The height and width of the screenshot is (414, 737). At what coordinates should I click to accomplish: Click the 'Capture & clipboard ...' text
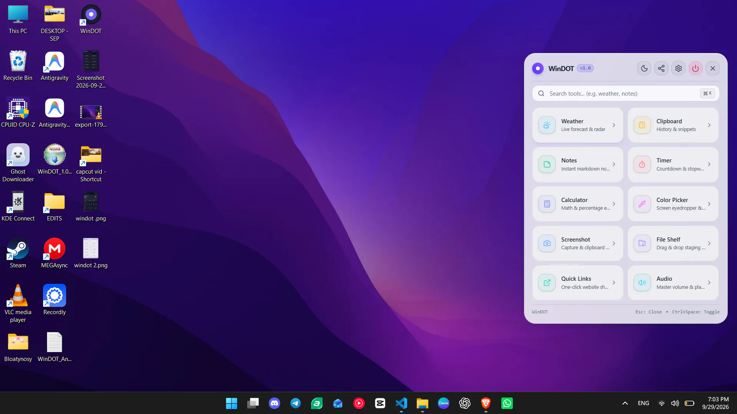coord(585,248)
